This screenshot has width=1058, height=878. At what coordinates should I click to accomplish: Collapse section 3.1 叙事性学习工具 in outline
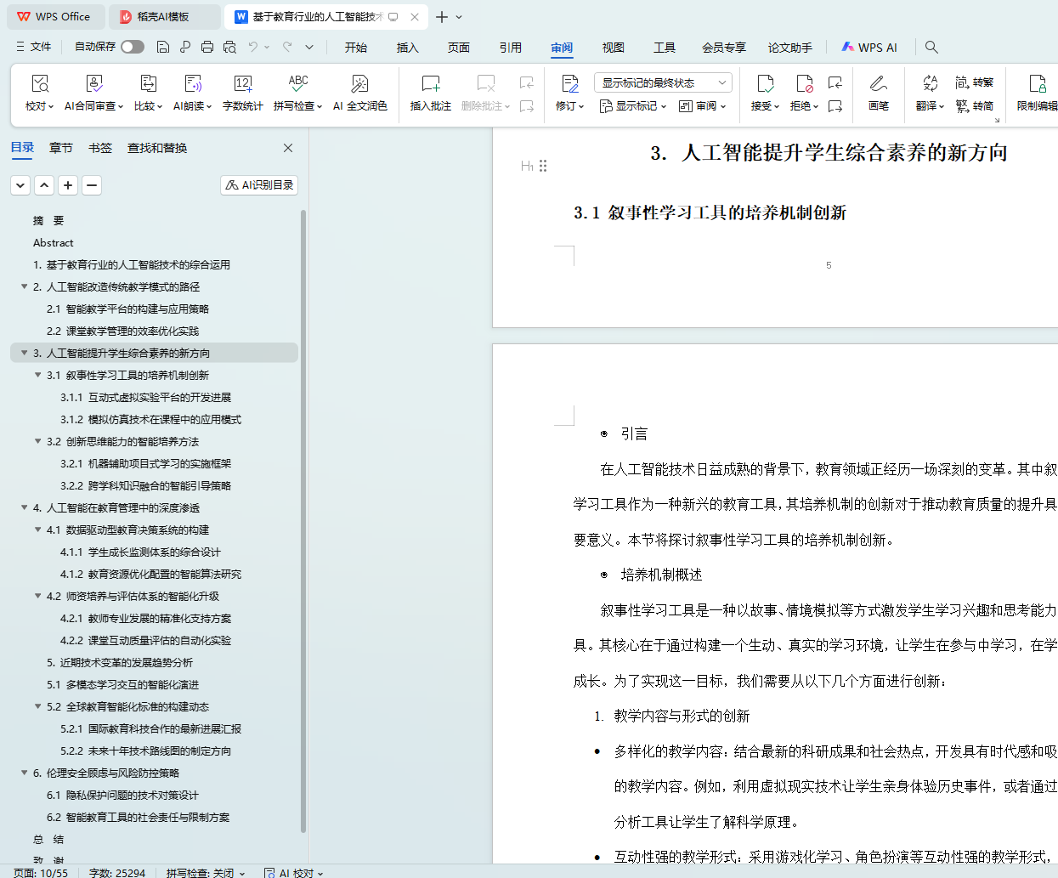tap(38, 375)
